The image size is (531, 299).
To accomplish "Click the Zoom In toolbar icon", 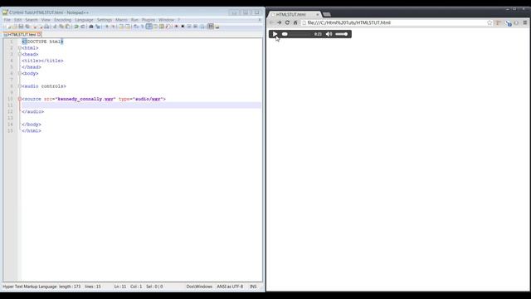I will tap(107, 27).
